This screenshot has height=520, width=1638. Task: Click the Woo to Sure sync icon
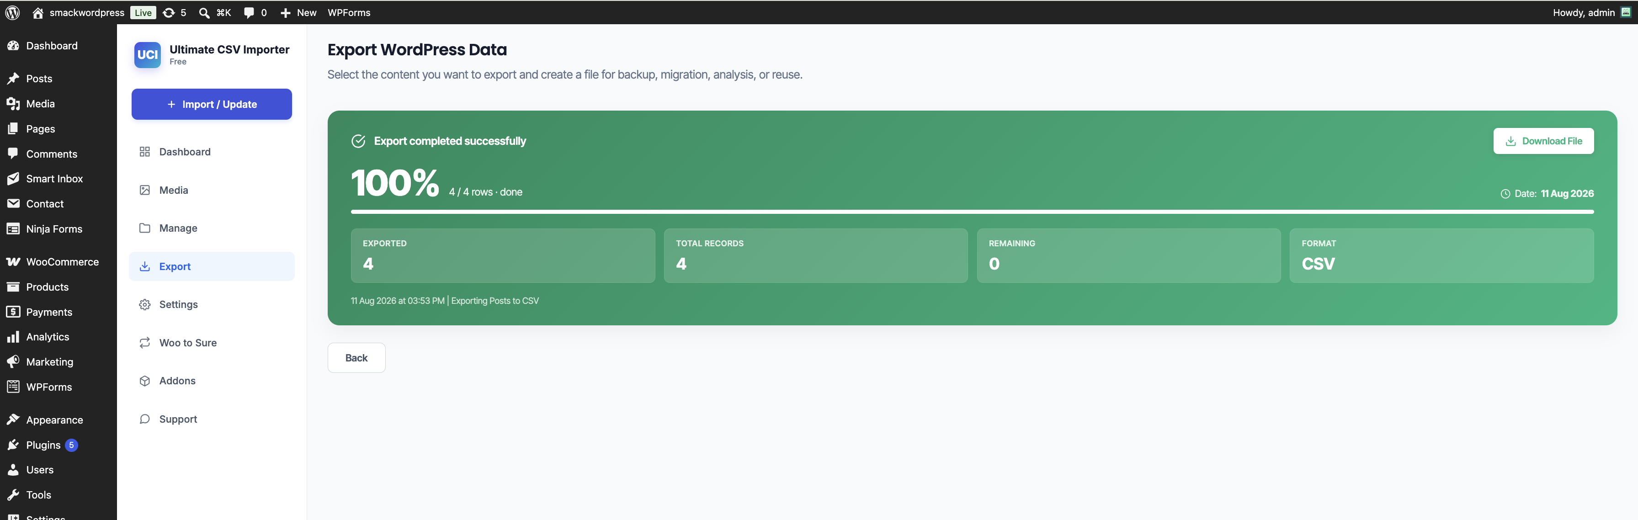(x=145, y=343)
